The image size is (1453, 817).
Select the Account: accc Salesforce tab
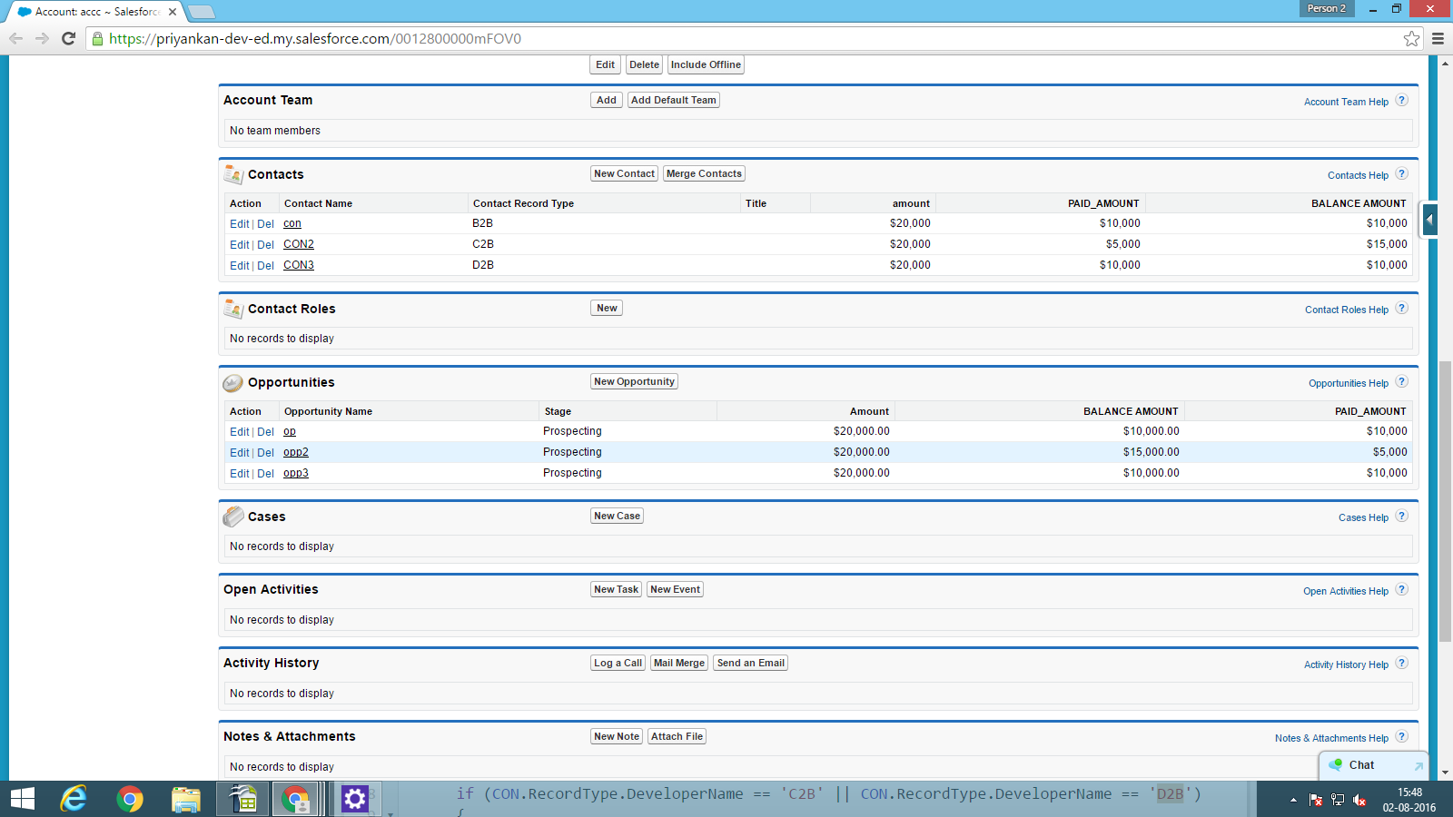point(95,12)
